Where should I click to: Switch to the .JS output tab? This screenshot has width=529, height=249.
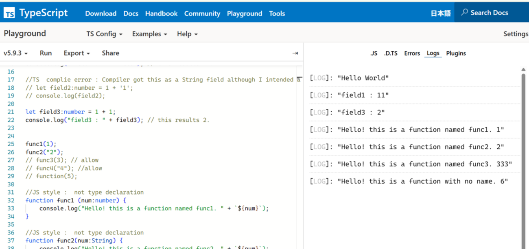[x=374, y=53]
